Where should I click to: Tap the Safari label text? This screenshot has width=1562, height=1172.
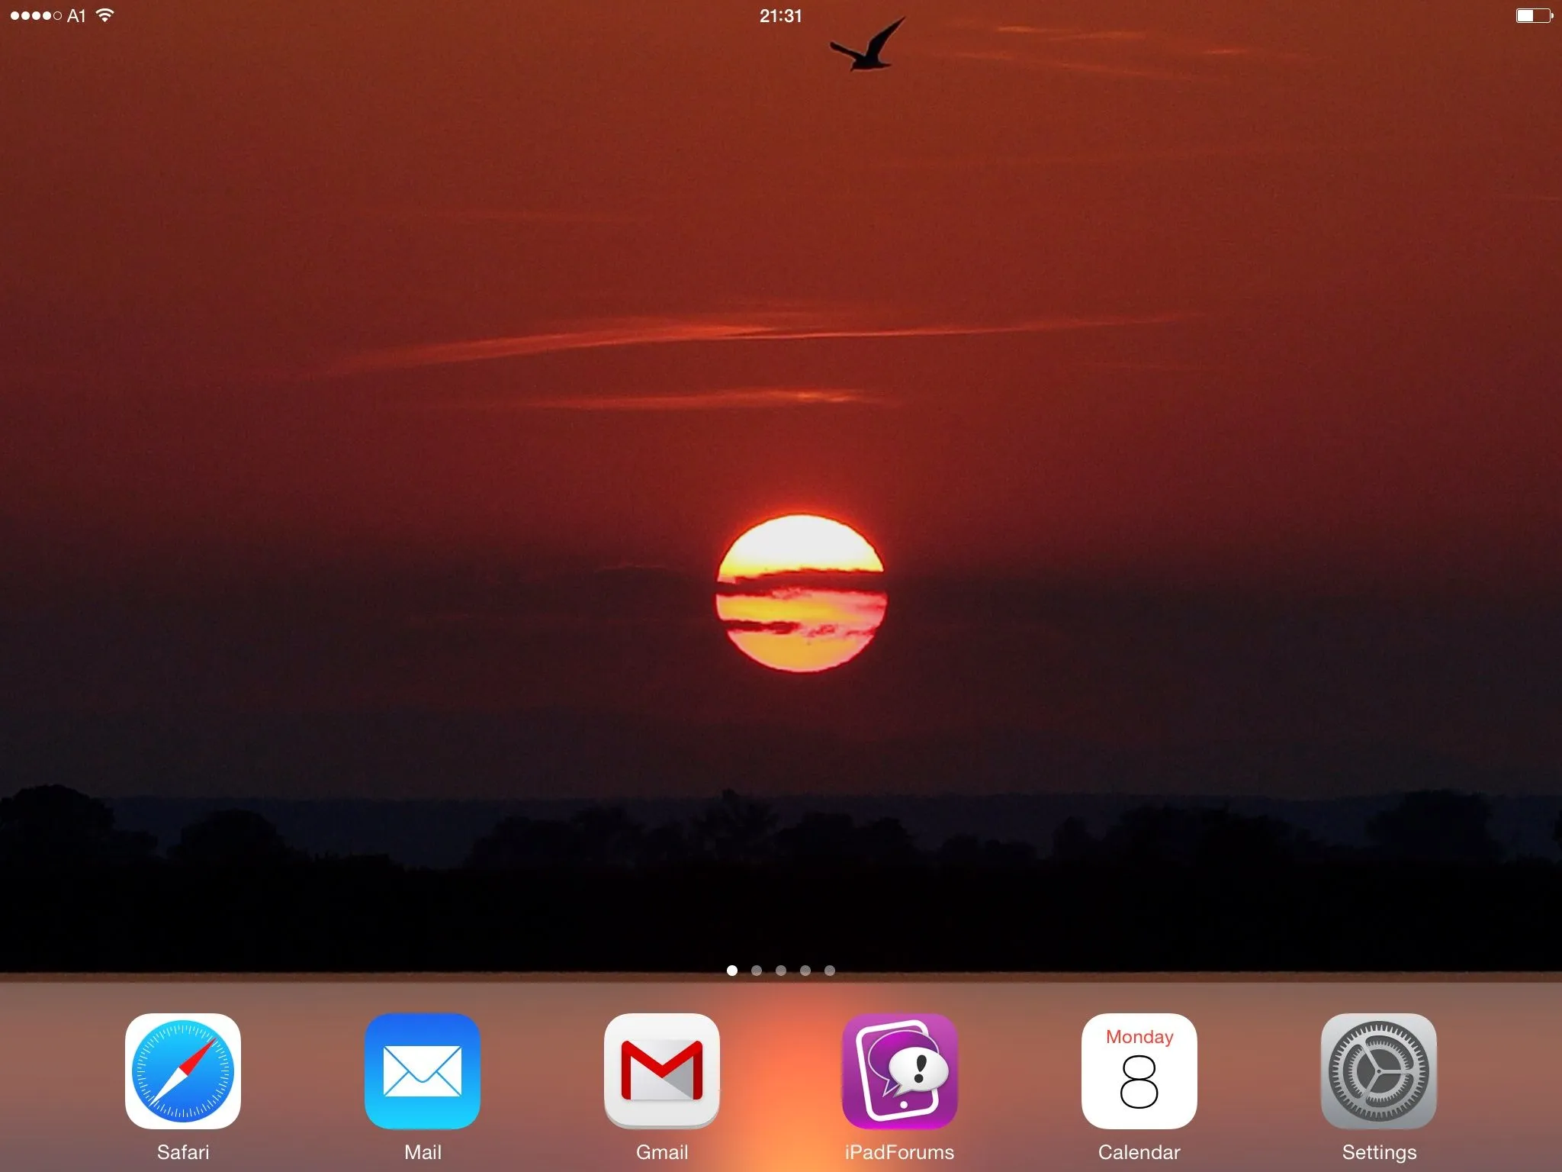coord(182,1152)
